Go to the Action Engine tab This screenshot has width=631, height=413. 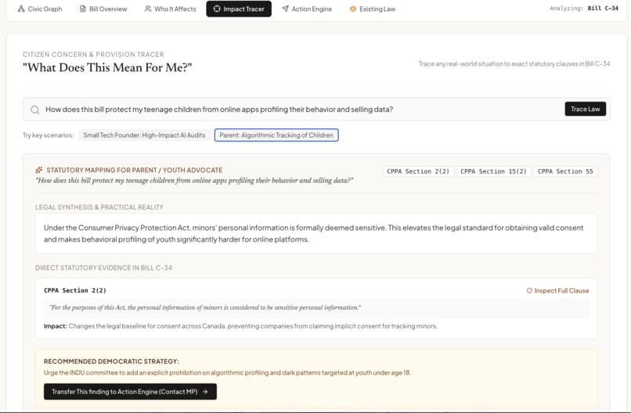pos(307,9)
